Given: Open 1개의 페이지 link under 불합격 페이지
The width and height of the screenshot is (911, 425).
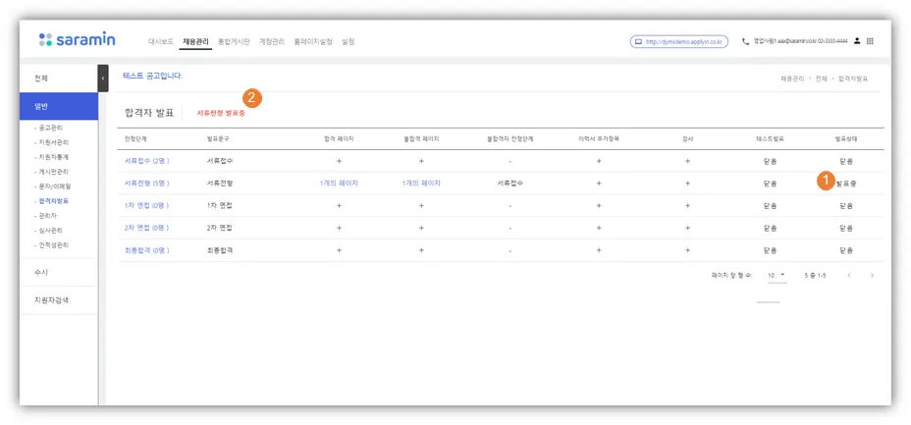Looking at the screenshot, I should 421,183.
